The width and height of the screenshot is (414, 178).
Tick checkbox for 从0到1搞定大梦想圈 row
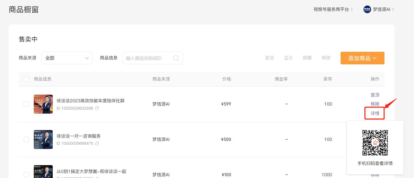(26, 174)
